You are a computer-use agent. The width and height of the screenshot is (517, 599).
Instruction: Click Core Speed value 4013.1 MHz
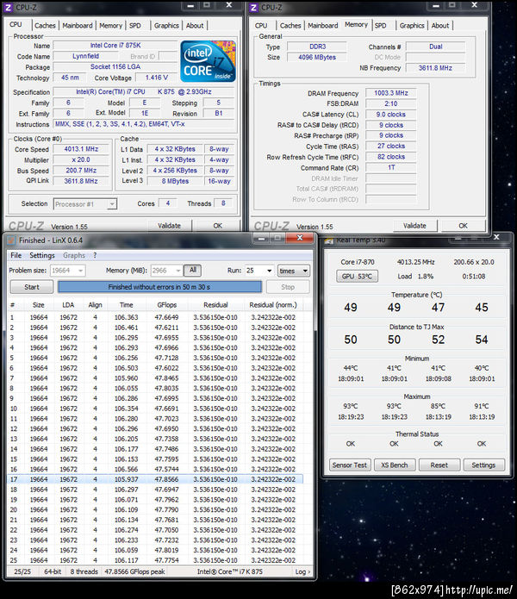coord(81,149)
